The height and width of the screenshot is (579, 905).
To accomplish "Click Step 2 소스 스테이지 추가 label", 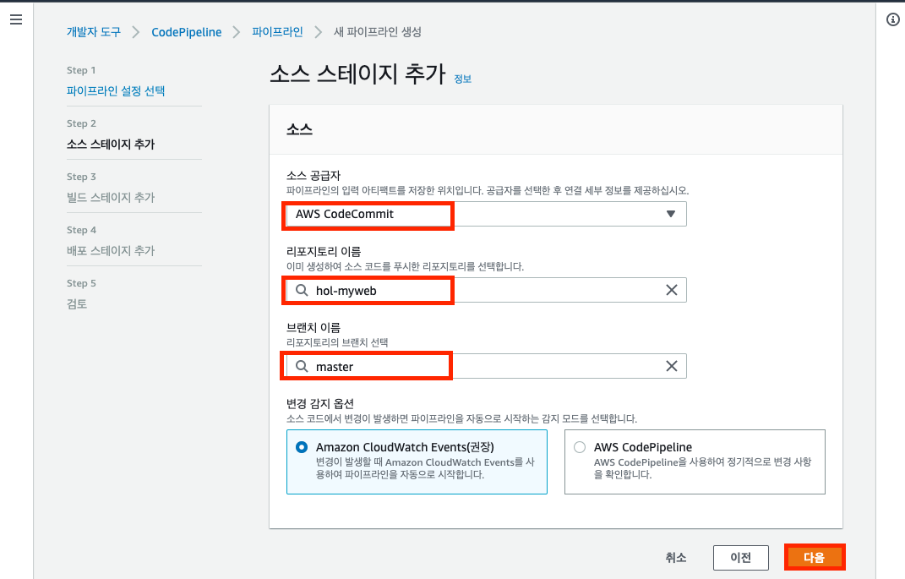I will point(111,145).
